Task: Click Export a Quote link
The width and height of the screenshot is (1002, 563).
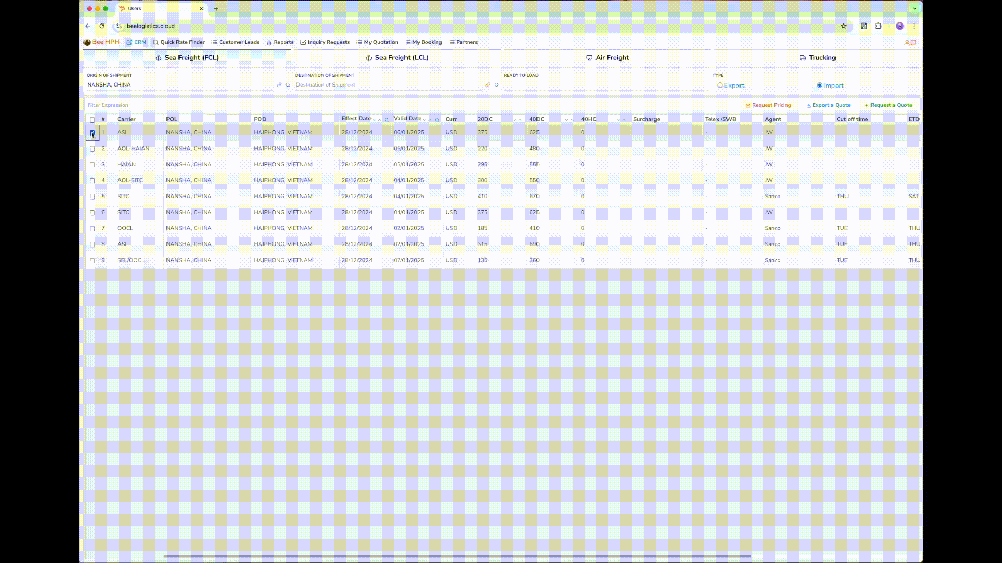Action: coord(828,105)
